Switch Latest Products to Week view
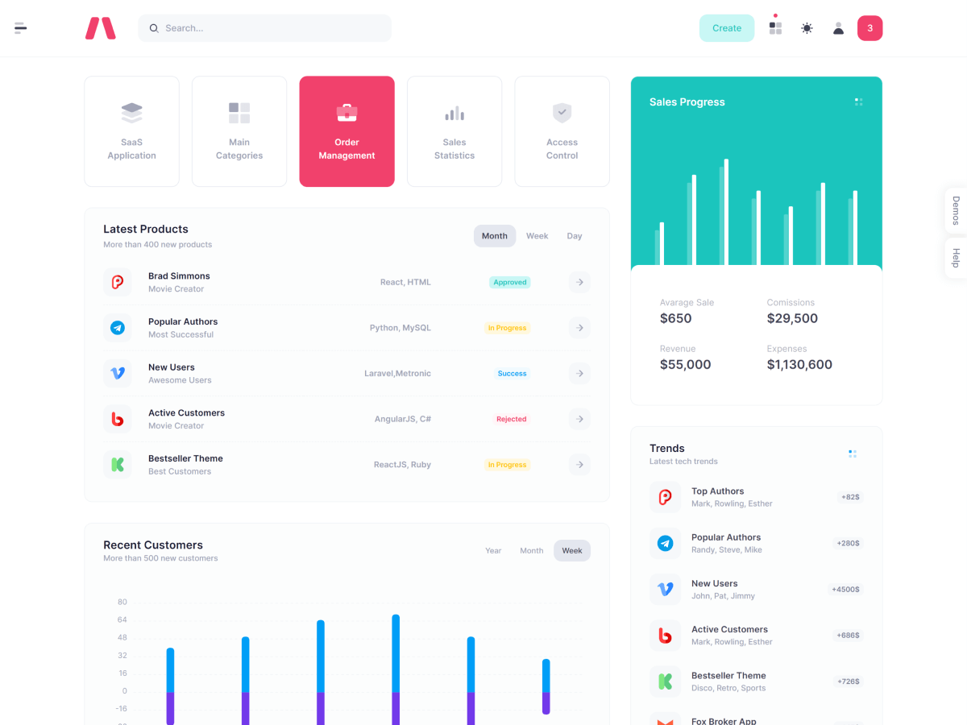 [x=537, y=235]
